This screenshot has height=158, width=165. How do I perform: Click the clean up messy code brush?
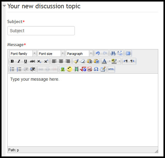pyautogui.click(x=76, y=61)
